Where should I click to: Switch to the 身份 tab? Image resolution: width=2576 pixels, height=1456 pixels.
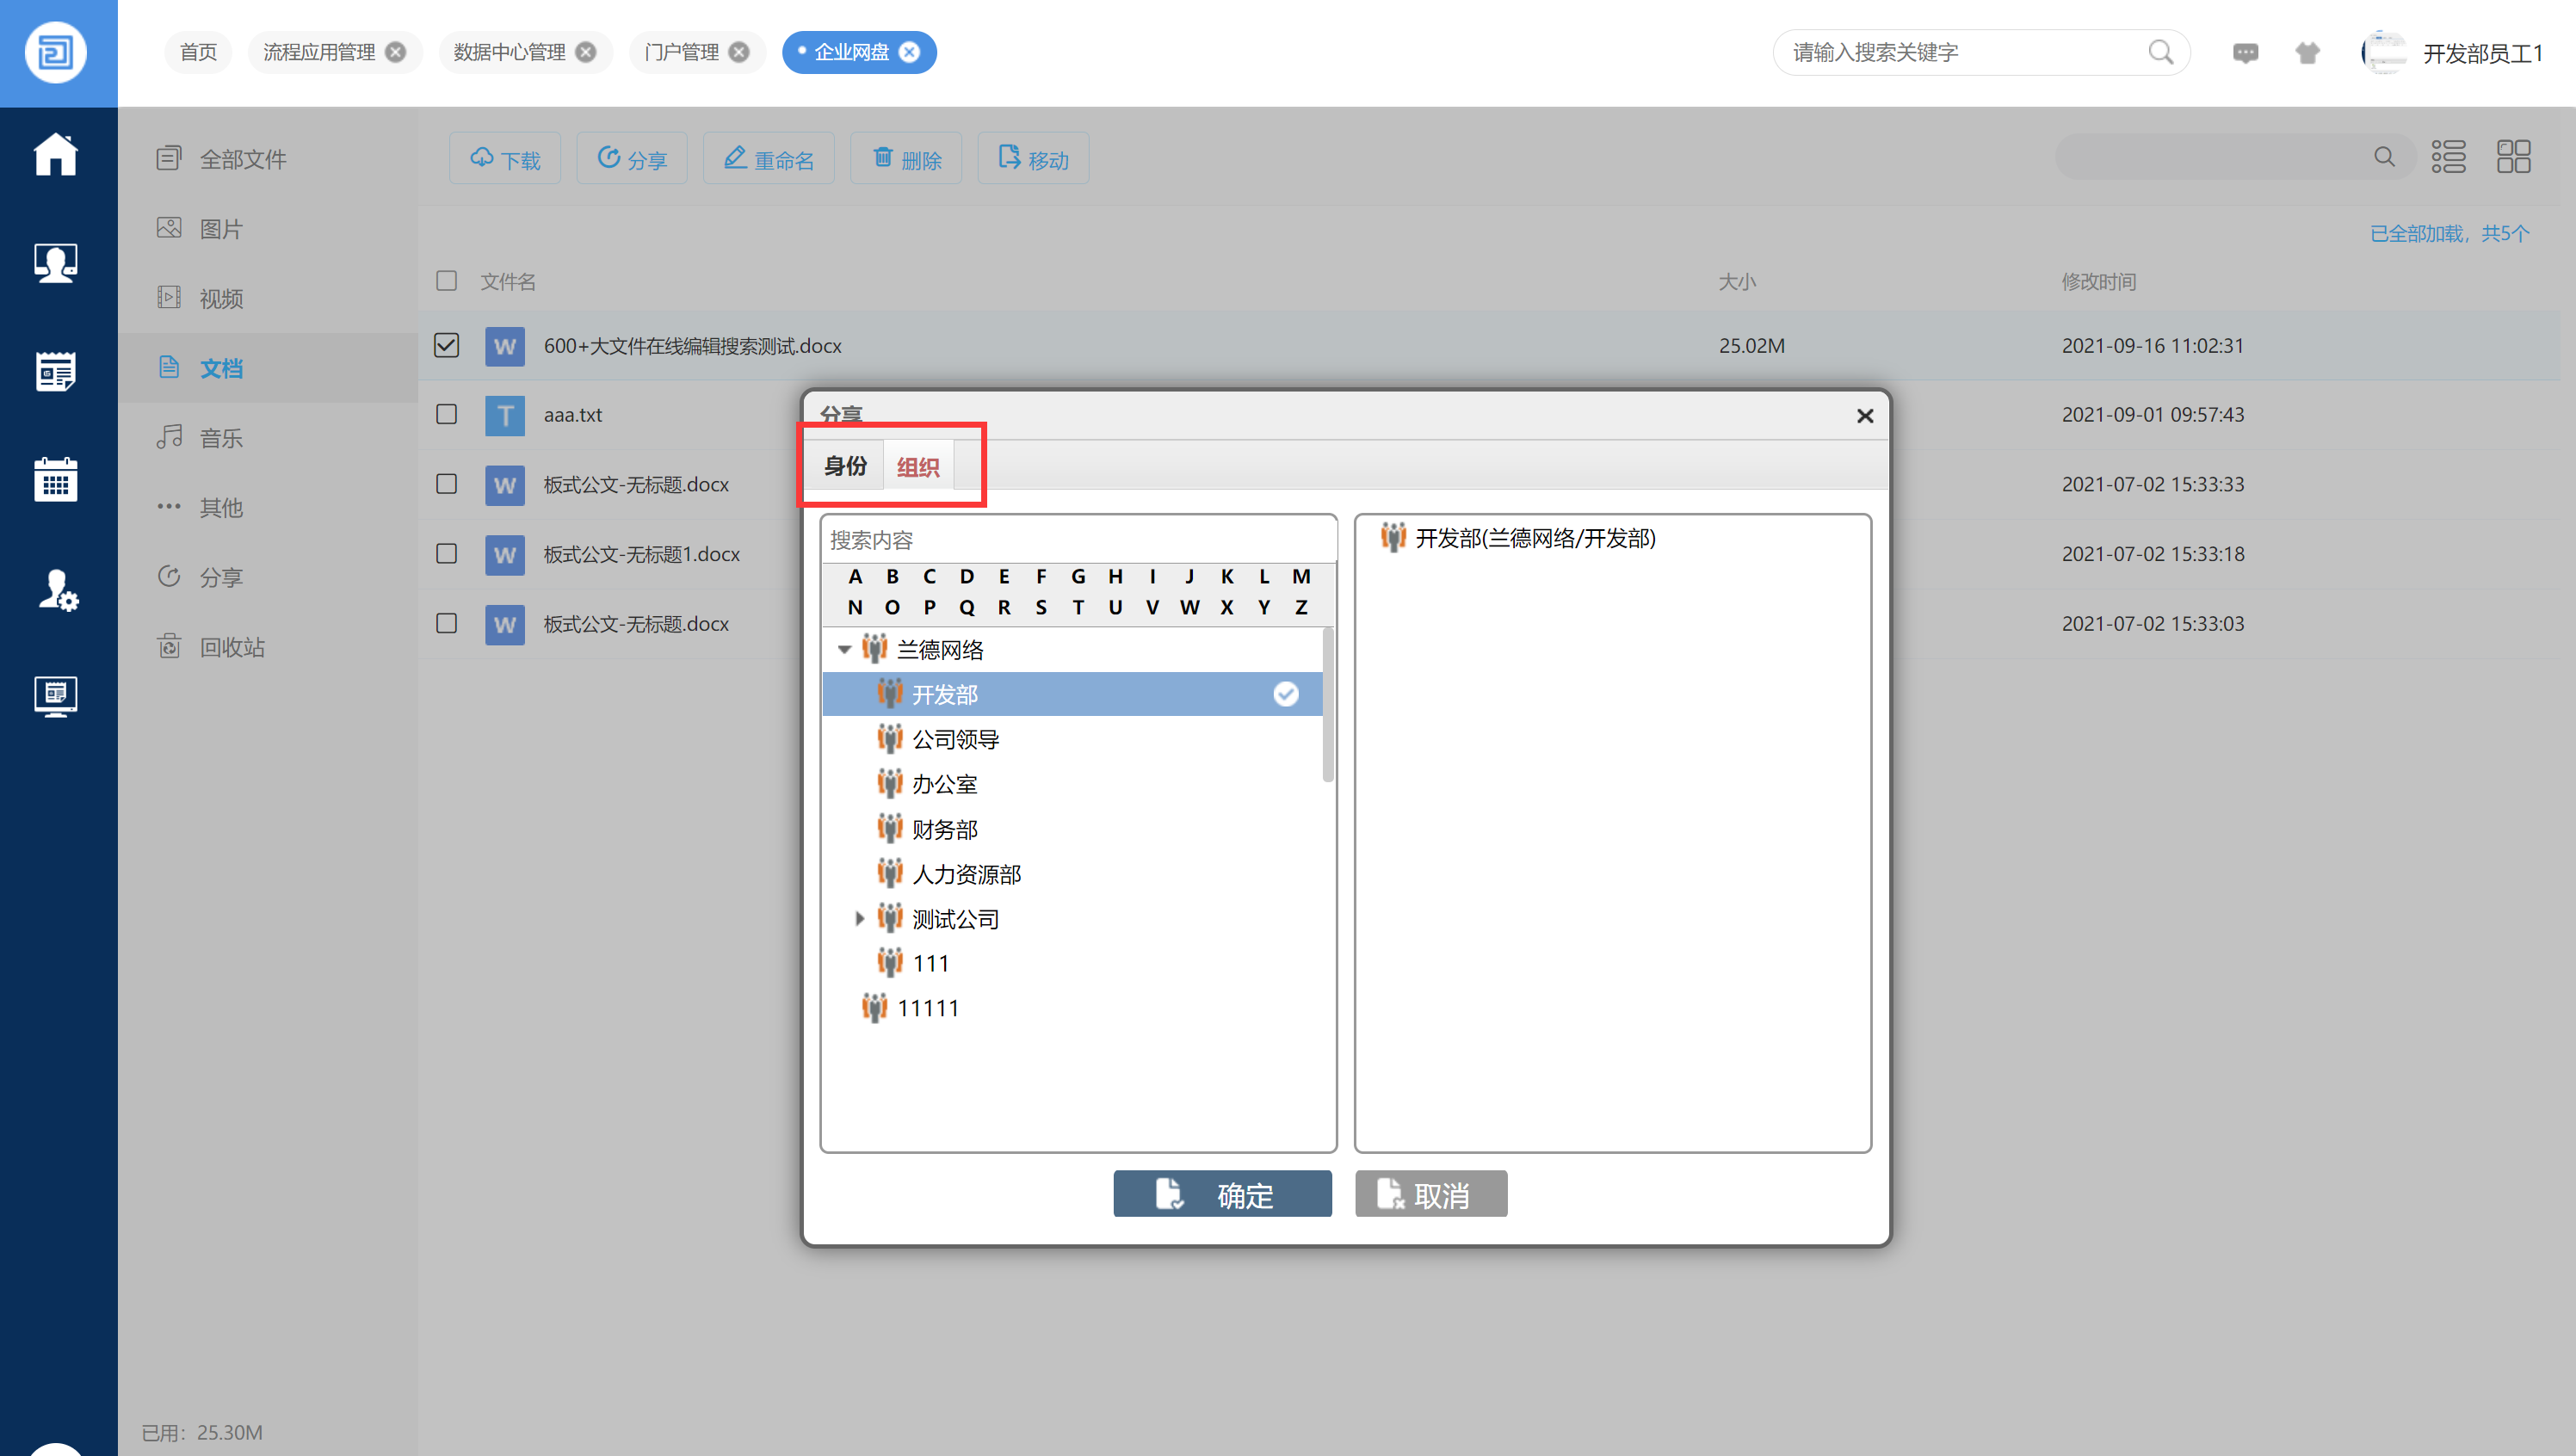tap(845, 466)
